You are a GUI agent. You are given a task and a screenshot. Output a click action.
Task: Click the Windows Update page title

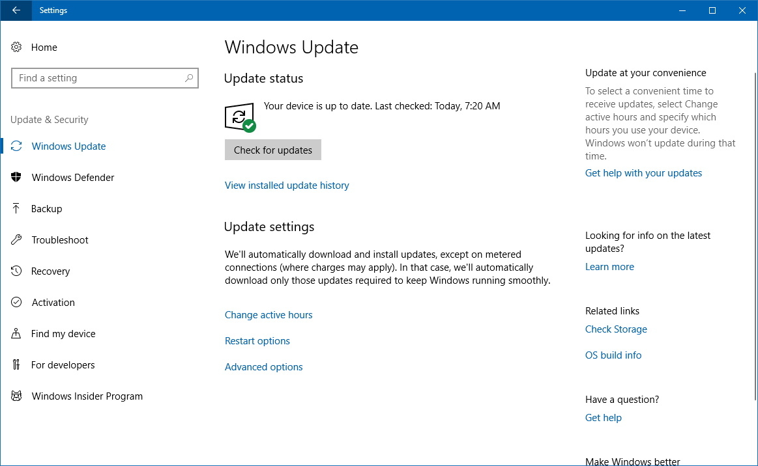coord(291,48)
